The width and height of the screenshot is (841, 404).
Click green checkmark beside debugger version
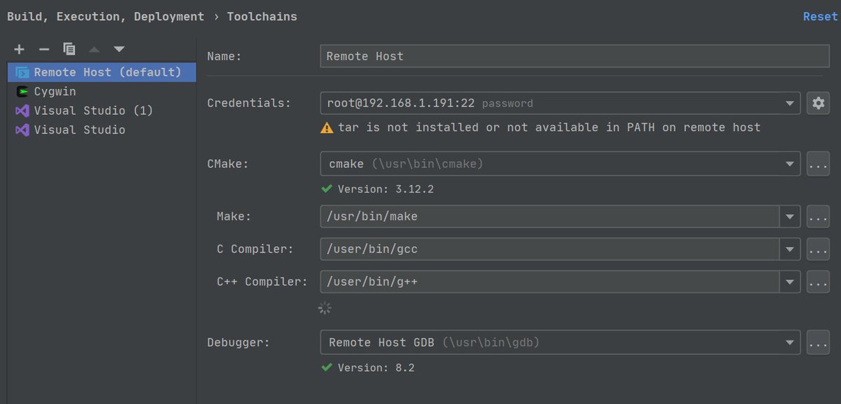pos(327,367)
